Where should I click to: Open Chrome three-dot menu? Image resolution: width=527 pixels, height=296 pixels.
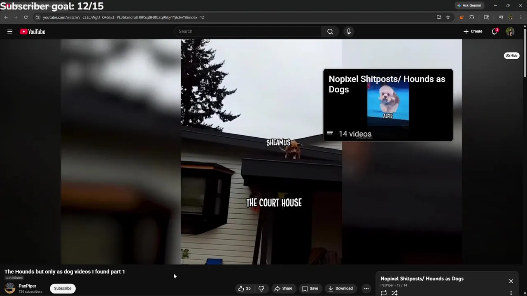click(x=521, y=17)
